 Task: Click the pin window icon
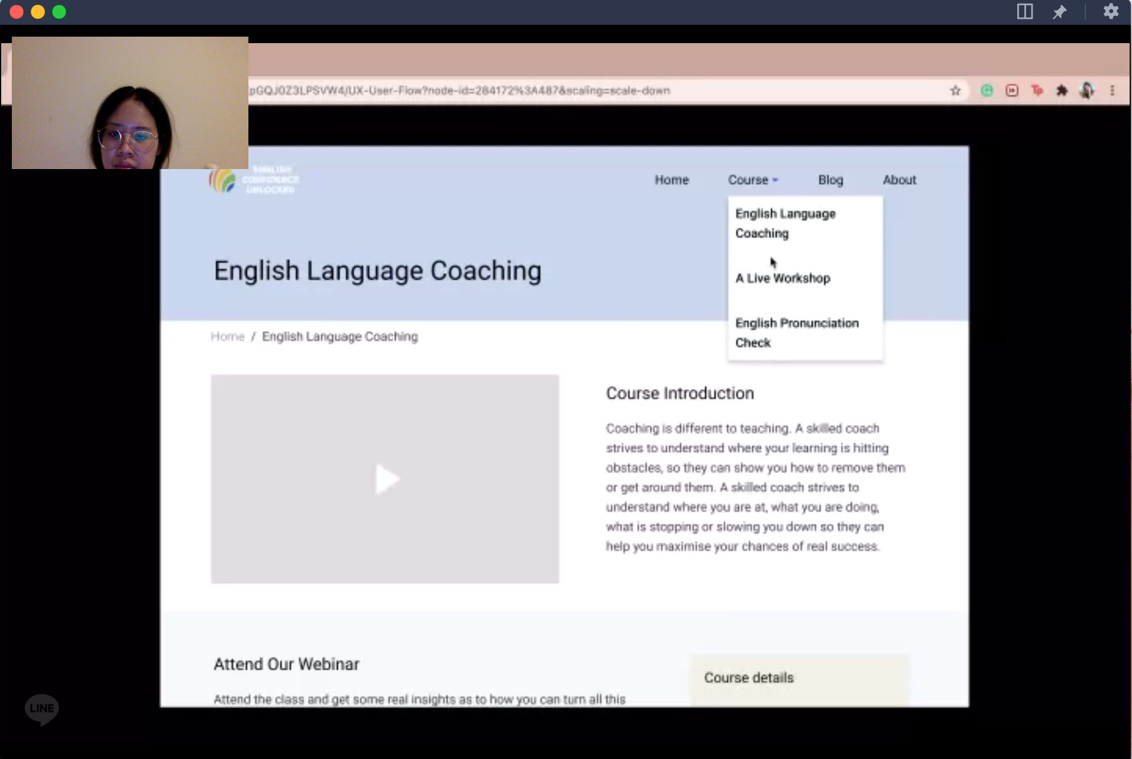coord(1059,12)
